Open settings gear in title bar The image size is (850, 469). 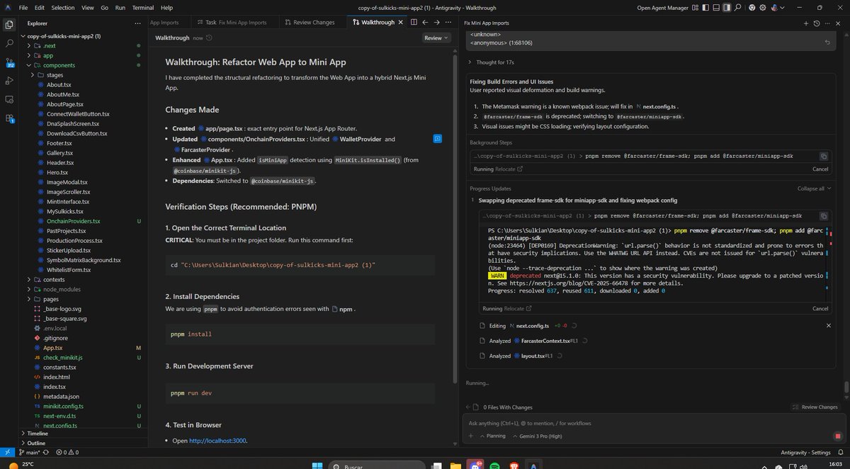[763, 8]
